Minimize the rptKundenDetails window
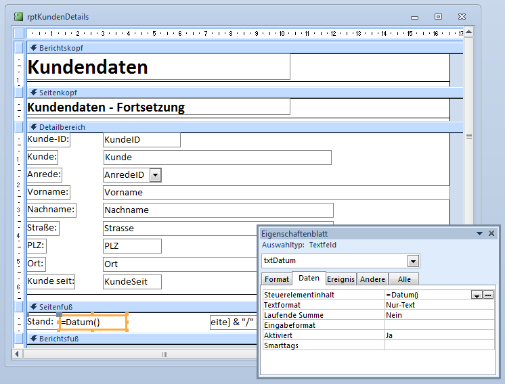 click(x=415, y=17)
